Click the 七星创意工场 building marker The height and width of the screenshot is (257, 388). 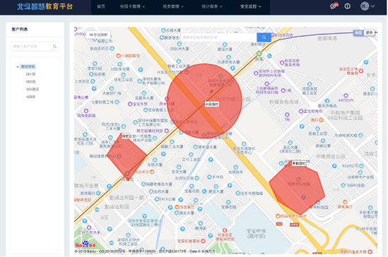[x=117, y=102]
